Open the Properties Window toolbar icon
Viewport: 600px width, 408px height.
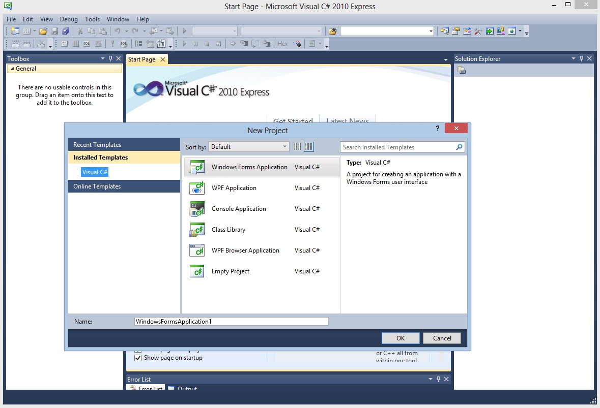[456, 32]
